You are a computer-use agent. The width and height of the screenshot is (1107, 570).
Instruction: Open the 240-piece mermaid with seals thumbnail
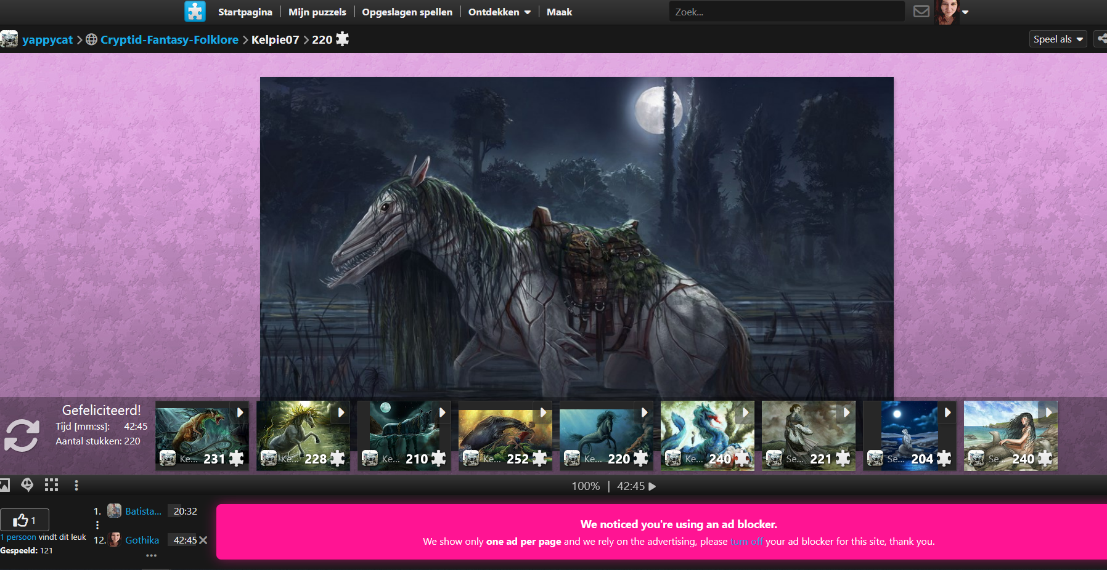click(x=1011, y=436)
